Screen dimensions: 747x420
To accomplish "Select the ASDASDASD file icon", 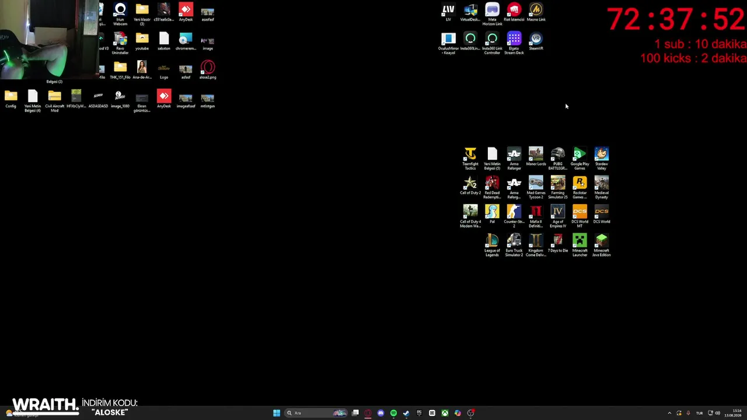I will click(x=98, y=99).
